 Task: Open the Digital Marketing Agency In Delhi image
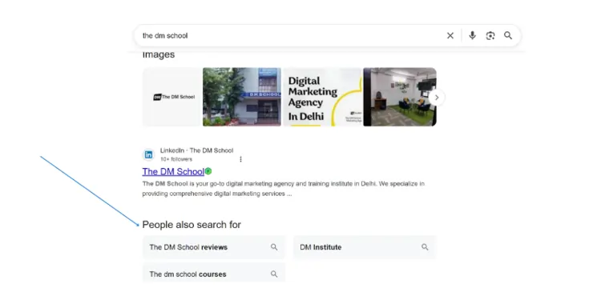pyautogui.click(x=322, y=97)
